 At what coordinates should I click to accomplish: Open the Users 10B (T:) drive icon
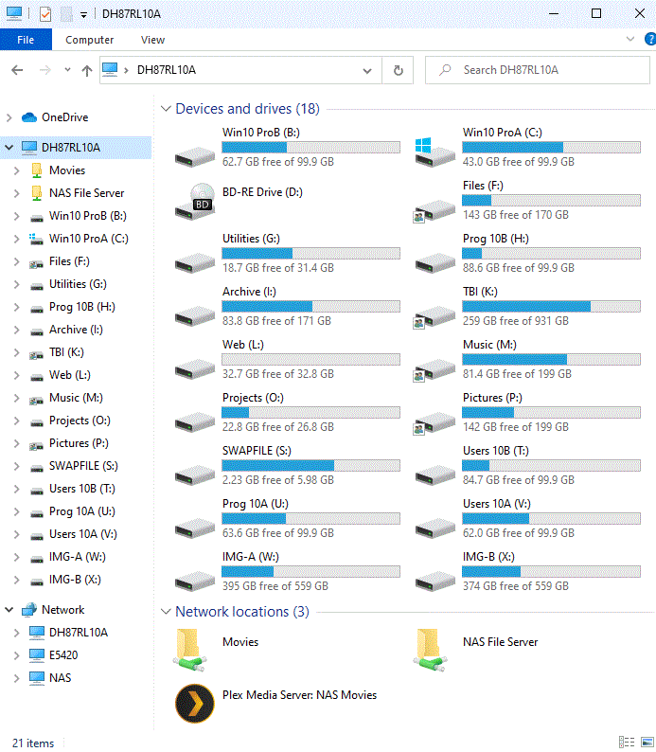(x=434, y=474)
